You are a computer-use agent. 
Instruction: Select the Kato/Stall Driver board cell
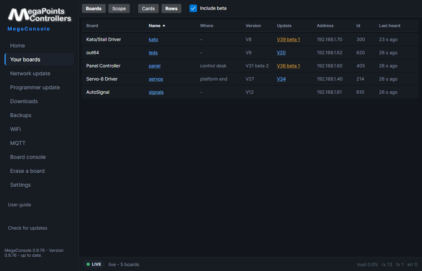[104, 40]
